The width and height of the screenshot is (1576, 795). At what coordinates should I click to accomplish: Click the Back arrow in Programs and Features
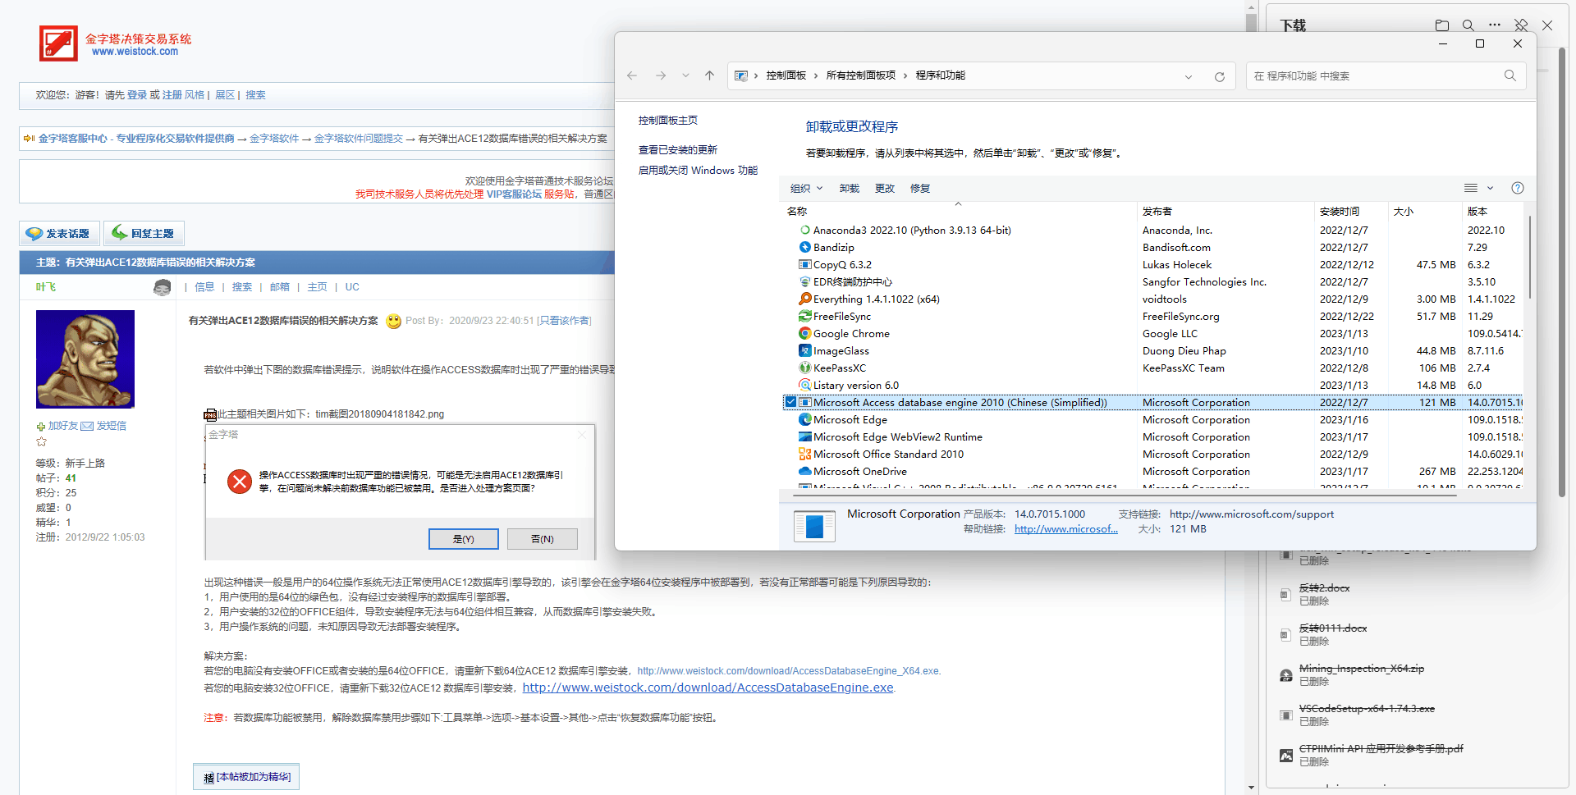click(632, 75)
